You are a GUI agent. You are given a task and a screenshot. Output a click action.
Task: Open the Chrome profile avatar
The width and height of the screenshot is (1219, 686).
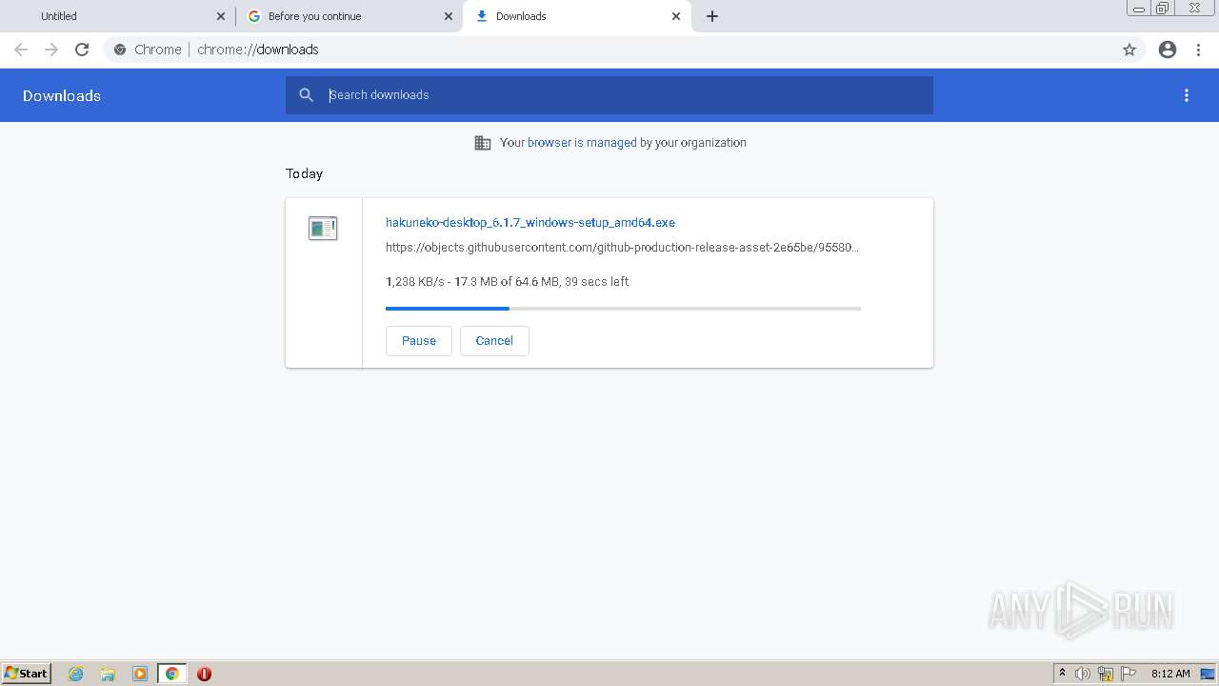click(1168, 50)
